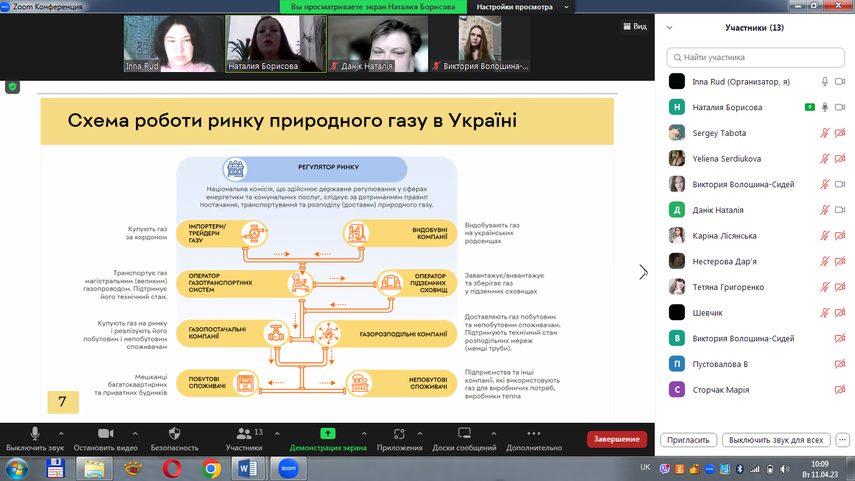Click the Share Screen (Демонстрация экрана) icon

click(327, 433)
